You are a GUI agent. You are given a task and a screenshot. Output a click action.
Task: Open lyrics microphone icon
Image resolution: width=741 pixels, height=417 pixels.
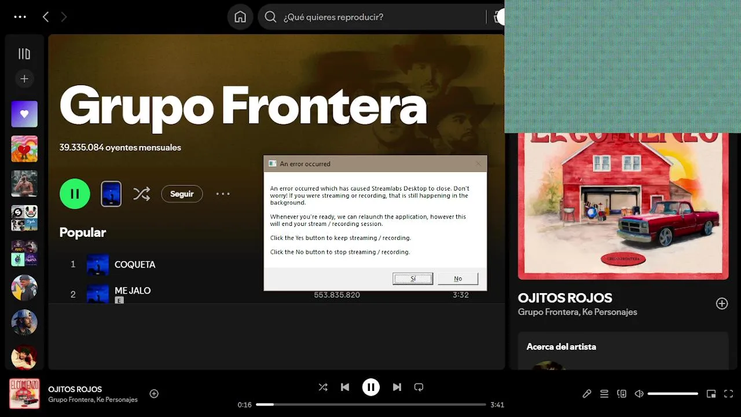point(587,394)
